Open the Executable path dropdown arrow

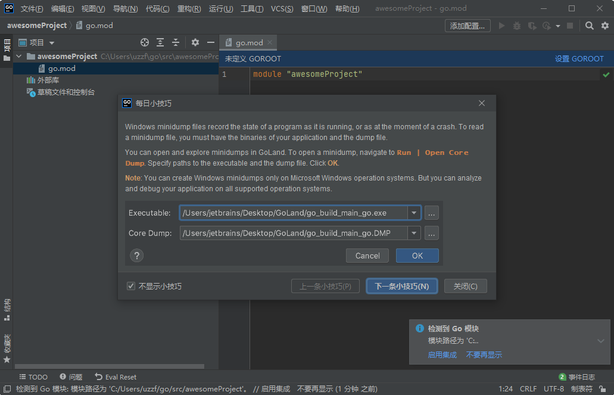click(414, 213)
